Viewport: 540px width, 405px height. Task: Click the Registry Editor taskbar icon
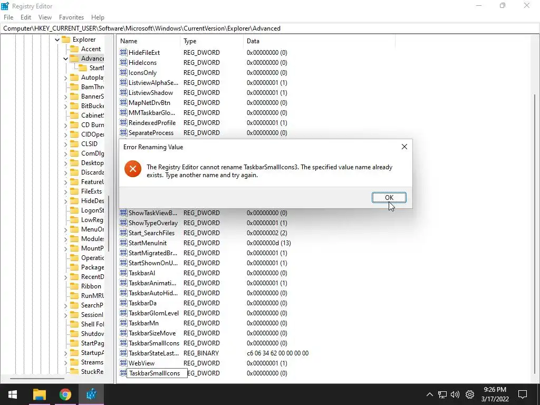coord(91,394)
